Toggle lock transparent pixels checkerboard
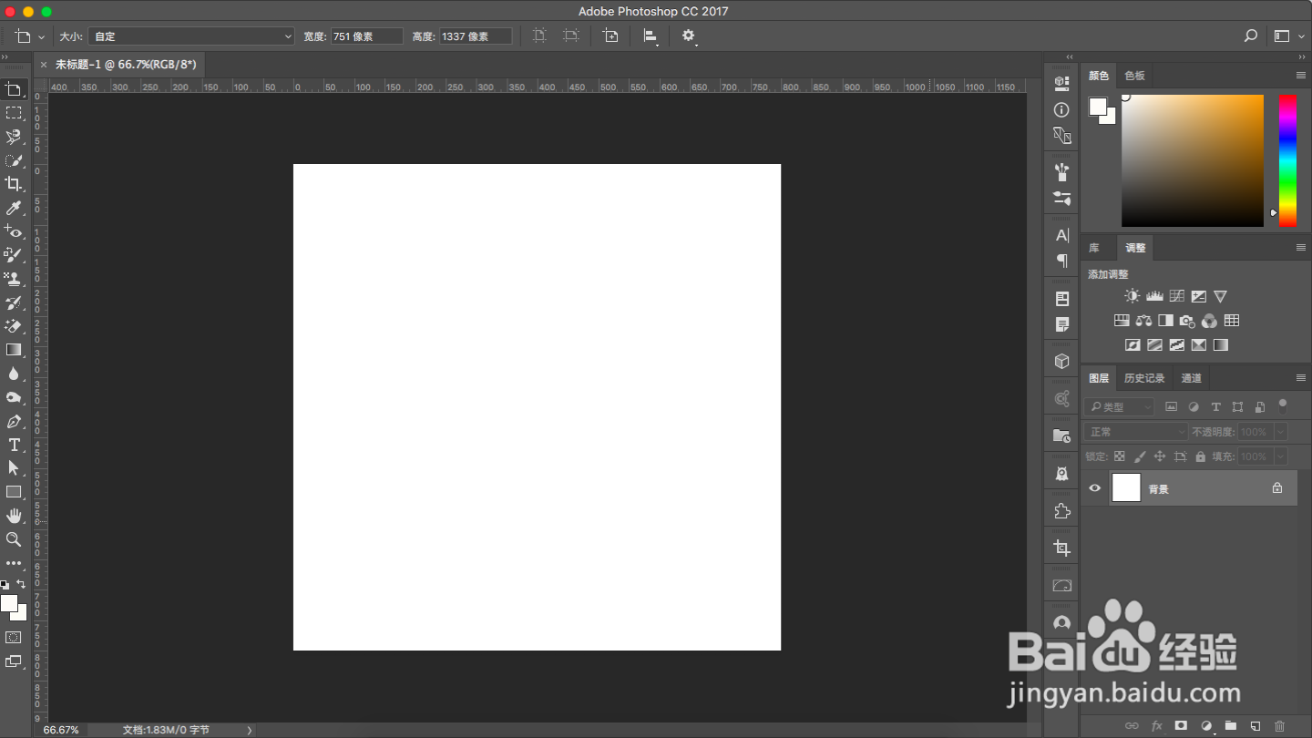The image size is (1312, 738). [1119, 456]
